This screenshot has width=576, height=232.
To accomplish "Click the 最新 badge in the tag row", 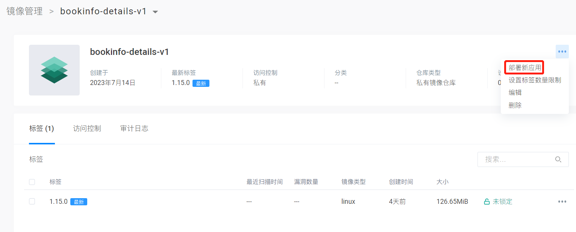I will tap(79, 202).
